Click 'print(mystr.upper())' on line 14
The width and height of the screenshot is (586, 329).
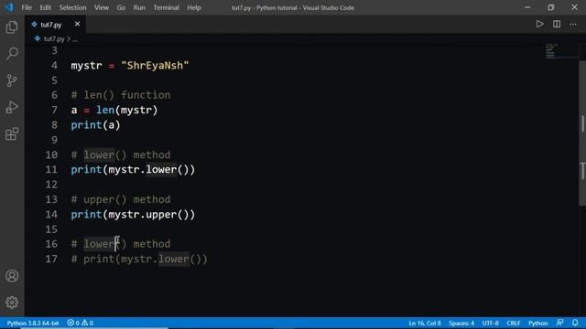tap(133, 215)
